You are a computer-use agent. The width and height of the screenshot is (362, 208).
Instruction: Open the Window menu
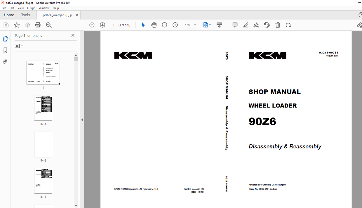(44, 8)
